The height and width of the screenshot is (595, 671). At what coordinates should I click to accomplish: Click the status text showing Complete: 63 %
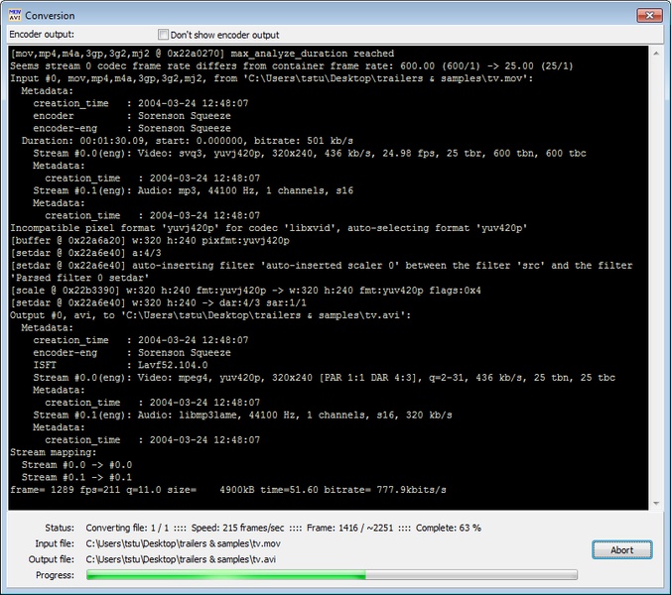pos(449,528)
